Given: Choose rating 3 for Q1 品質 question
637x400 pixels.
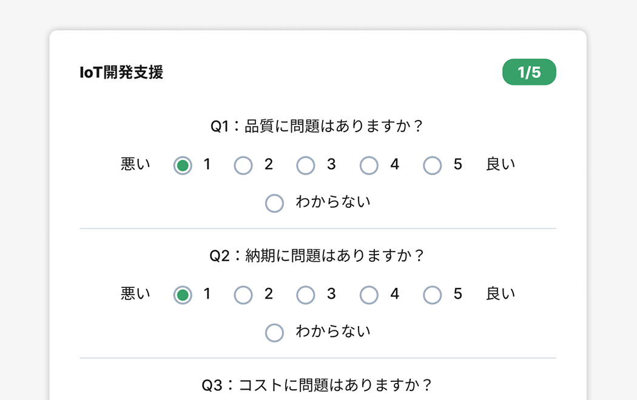Looking at the screenshot, I should pyautogui.click(x=306, y=165).
